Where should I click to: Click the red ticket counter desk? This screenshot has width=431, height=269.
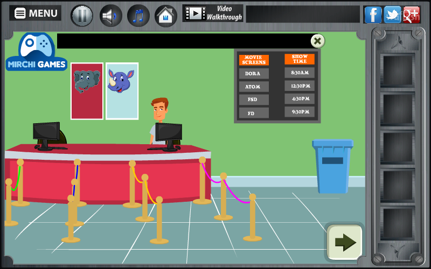point(108,174)
